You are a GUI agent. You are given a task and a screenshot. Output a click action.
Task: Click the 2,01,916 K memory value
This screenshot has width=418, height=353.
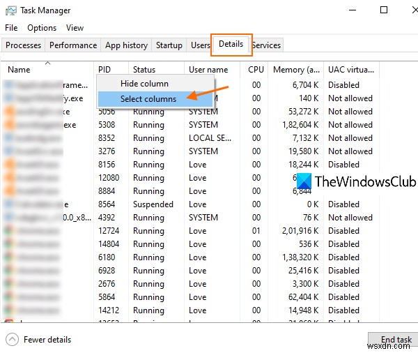pyautogui.click(x=300, y=231)
